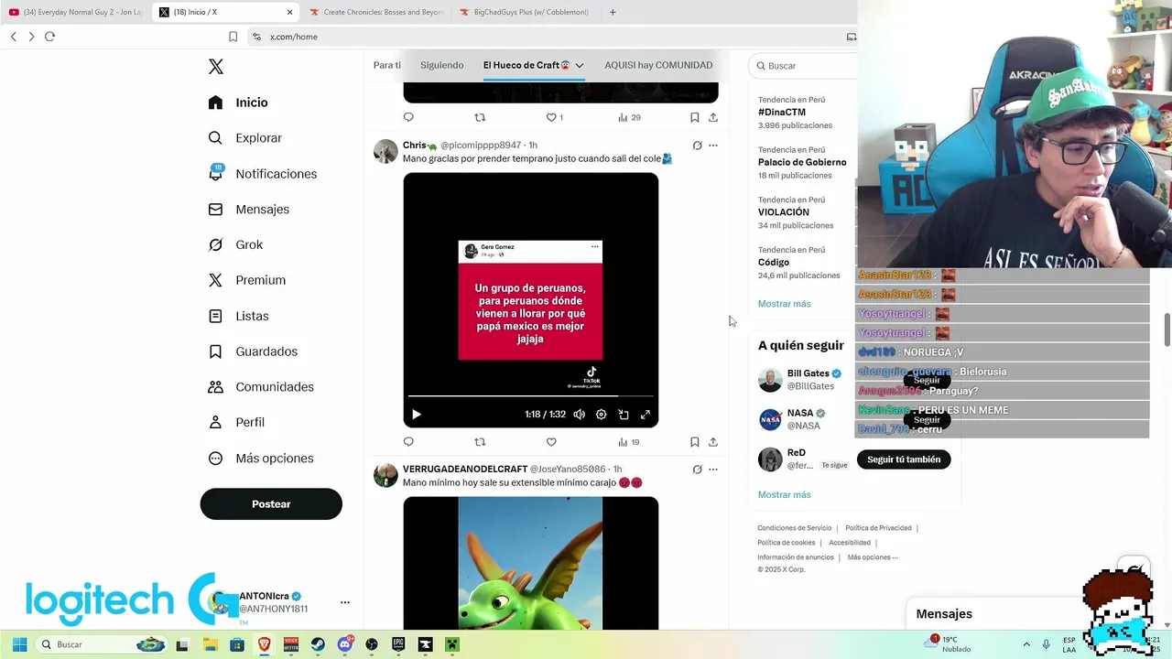Open Condiciones de Servicio link
Viewport: 1172px width, 659px height.
[x=794, y=528]
